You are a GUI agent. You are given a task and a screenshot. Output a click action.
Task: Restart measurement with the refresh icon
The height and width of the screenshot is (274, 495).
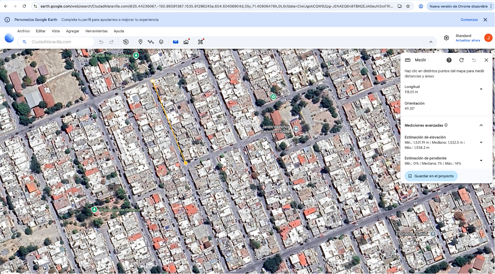(462, 60)
